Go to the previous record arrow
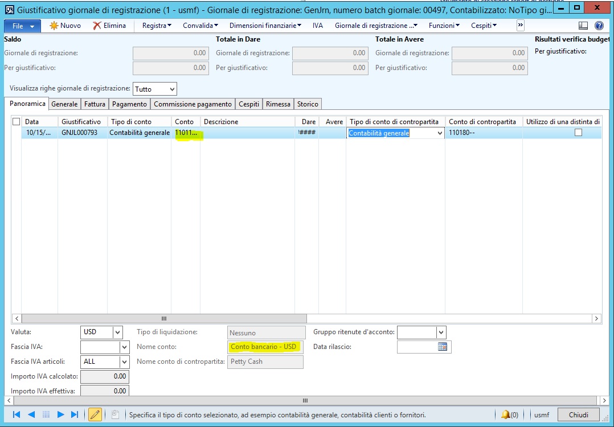 [x=31, y=415]
